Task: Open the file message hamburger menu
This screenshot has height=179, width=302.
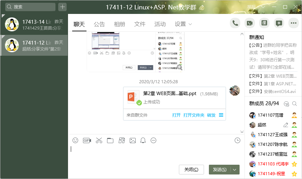Action: 221,115
